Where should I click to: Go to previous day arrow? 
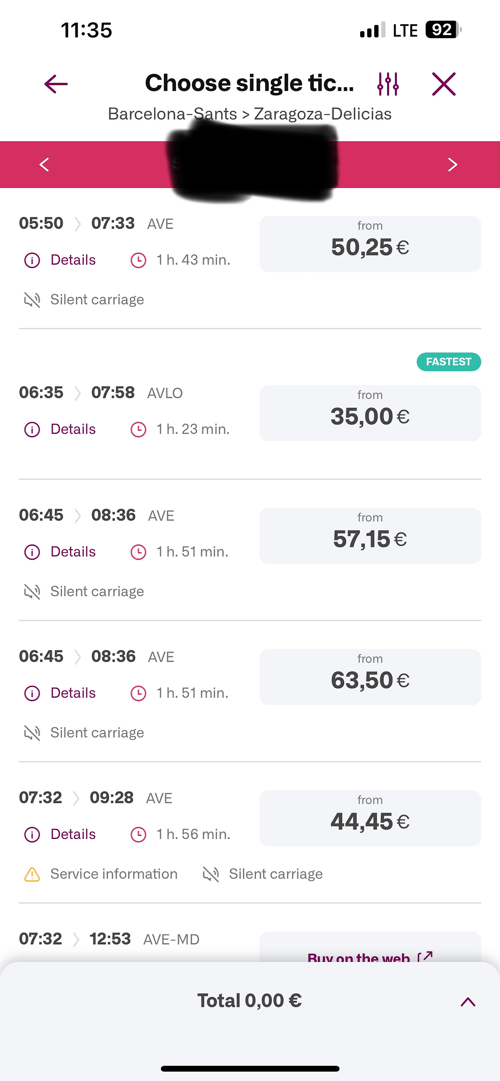click(x=44, y=164)
